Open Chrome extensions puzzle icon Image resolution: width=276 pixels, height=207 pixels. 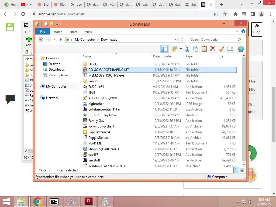coord(236,14)
